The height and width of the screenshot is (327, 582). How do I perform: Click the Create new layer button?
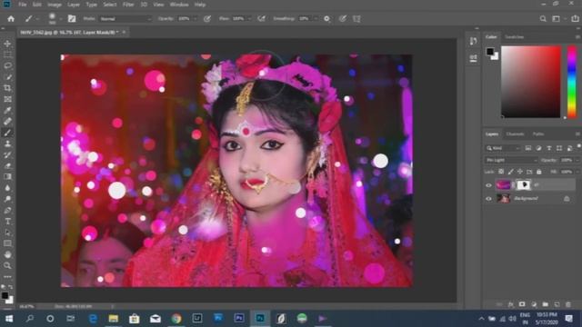click(x=557, y=304)
